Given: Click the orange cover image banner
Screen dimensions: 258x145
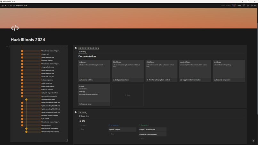Looking at the screenshot, I should pyautogui.click(x=128, y=18).
